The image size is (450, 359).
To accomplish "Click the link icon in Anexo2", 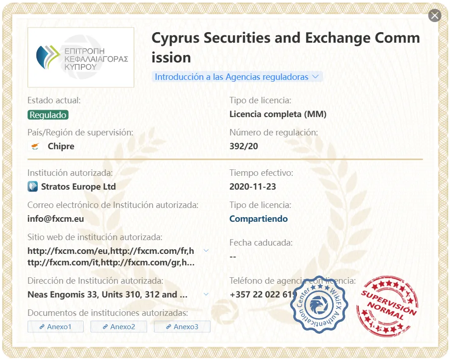I will click(x=105, y=326).
